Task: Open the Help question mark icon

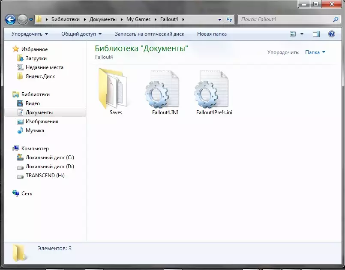Action: click(x=331, y=34)
